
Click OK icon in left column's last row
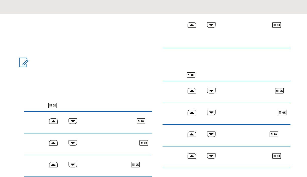click(x=135, y=164)
